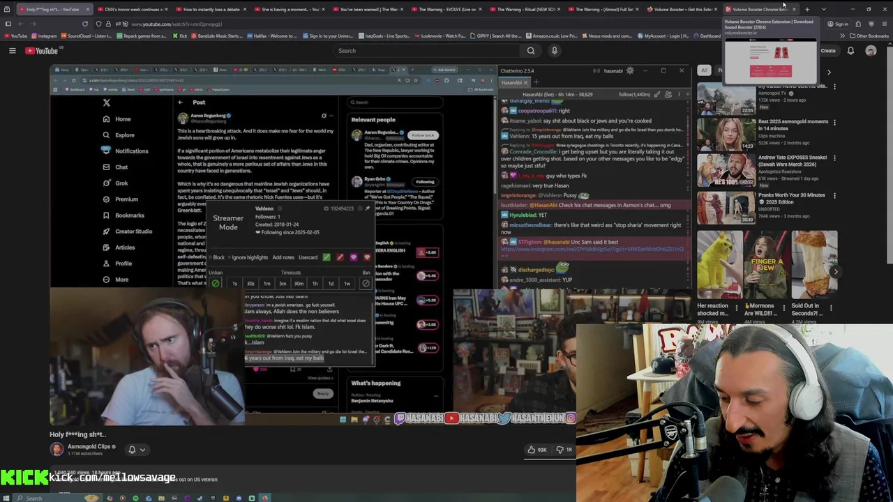Open the new tab plus button
This screenshot has width=893, height=502.
[x=807, y=9]
